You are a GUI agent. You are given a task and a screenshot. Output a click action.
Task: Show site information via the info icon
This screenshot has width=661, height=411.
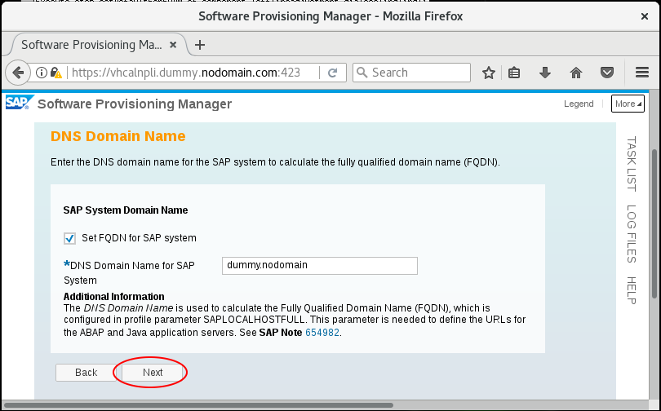pyautogui.click(x=42, y=73)
